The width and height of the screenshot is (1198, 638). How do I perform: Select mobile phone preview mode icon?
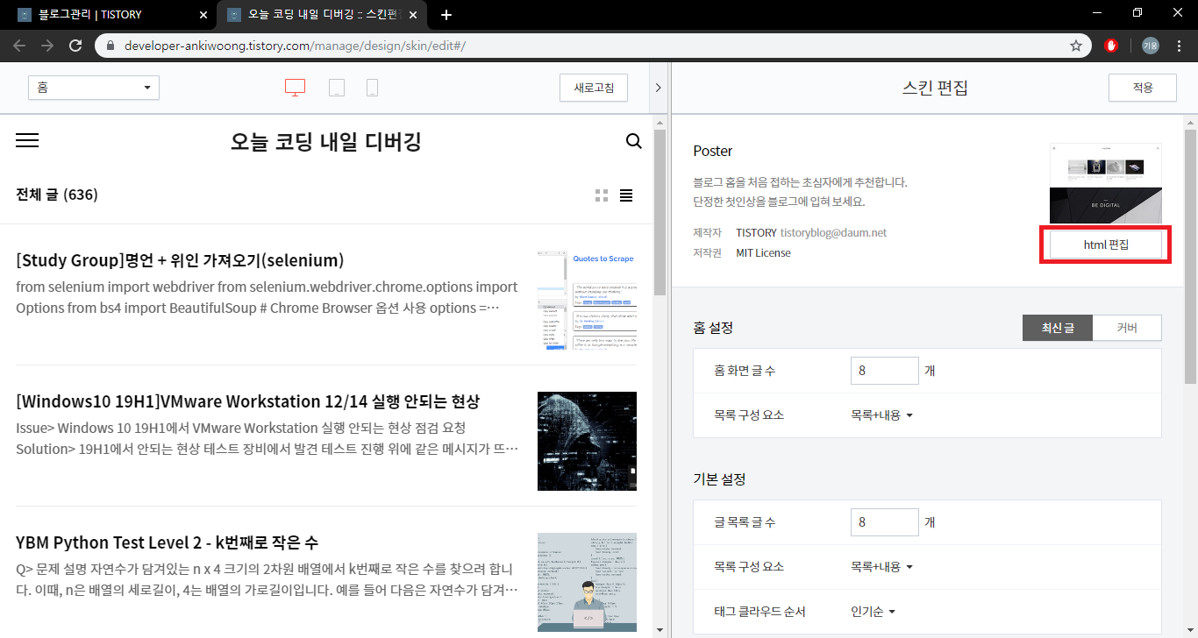click(372, 88)
